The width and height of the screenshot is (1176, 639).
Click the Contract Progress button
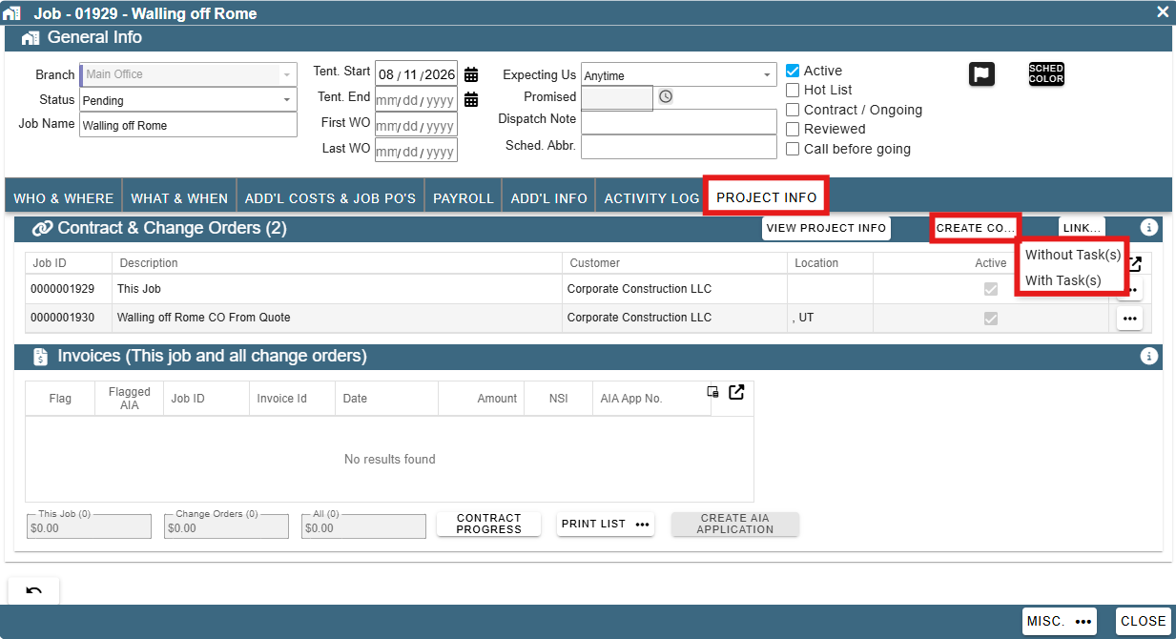click(x=488, y=524)
